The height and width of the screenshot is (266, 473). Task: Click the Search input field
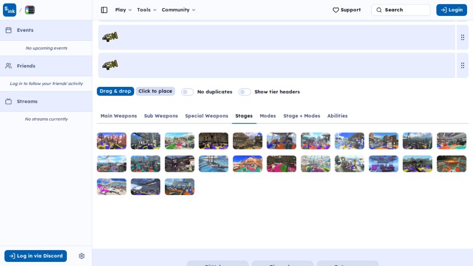pyautogui.click(x=401, y=10)
